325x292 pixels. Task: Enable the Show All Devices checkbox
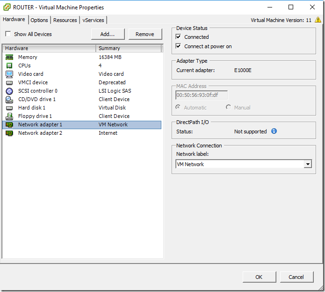(x=8, y=34)
